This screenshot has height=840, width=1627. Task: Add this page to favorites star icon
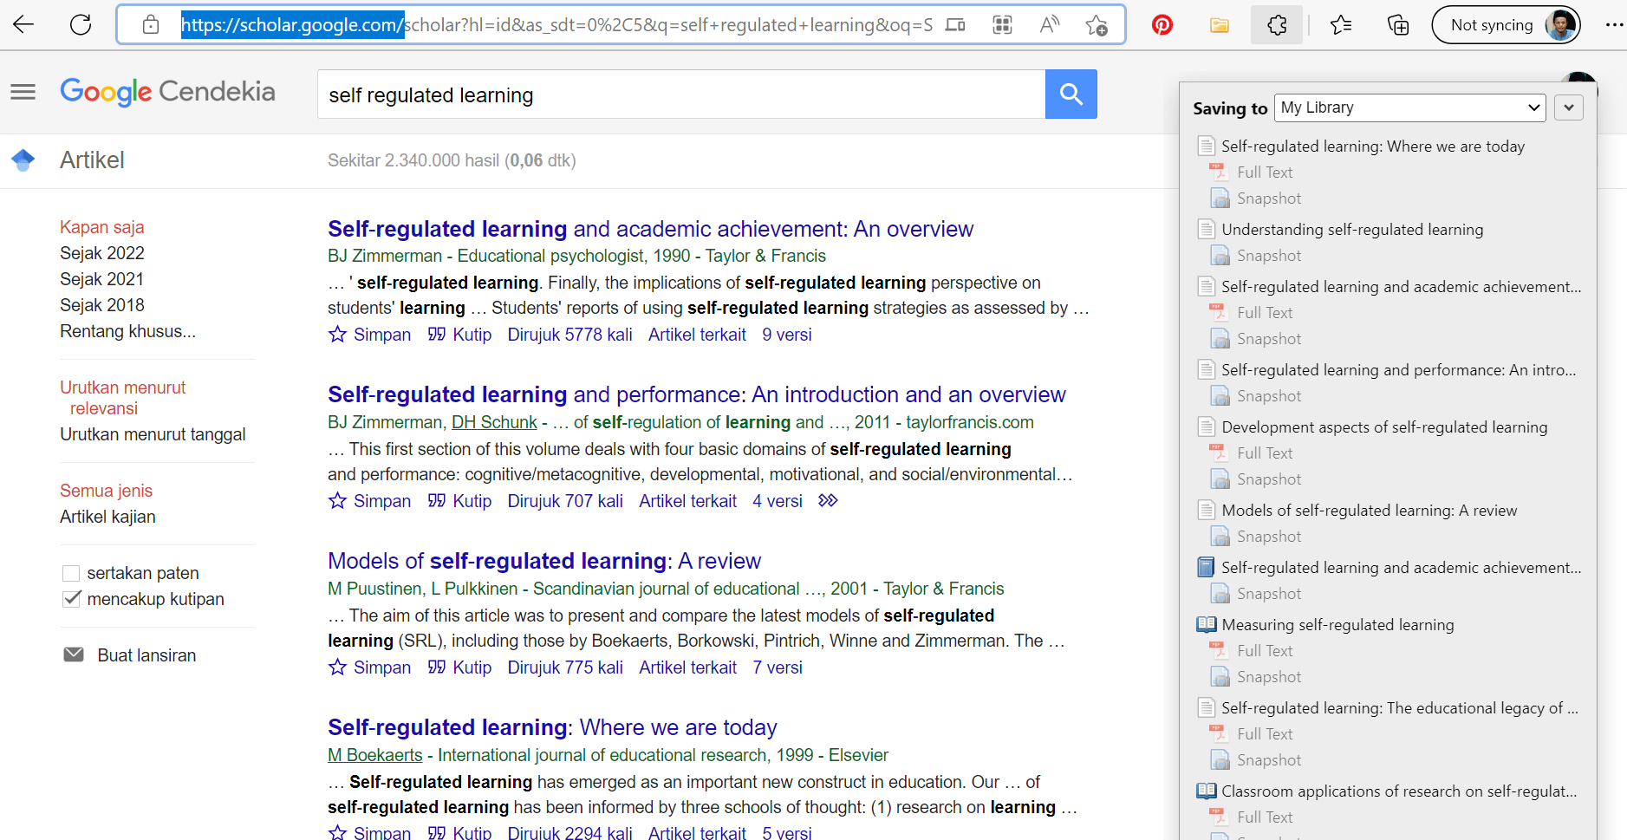point(1097,25)
